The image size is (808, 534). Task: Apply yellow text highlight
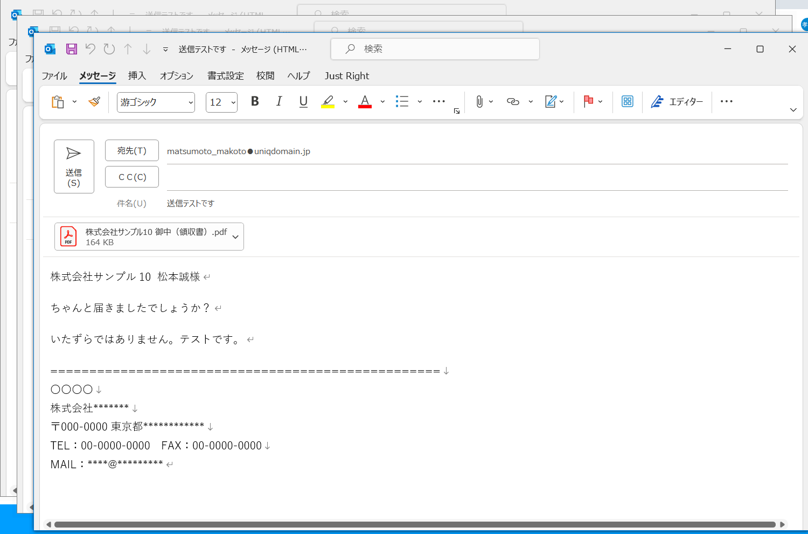point(328,101)
